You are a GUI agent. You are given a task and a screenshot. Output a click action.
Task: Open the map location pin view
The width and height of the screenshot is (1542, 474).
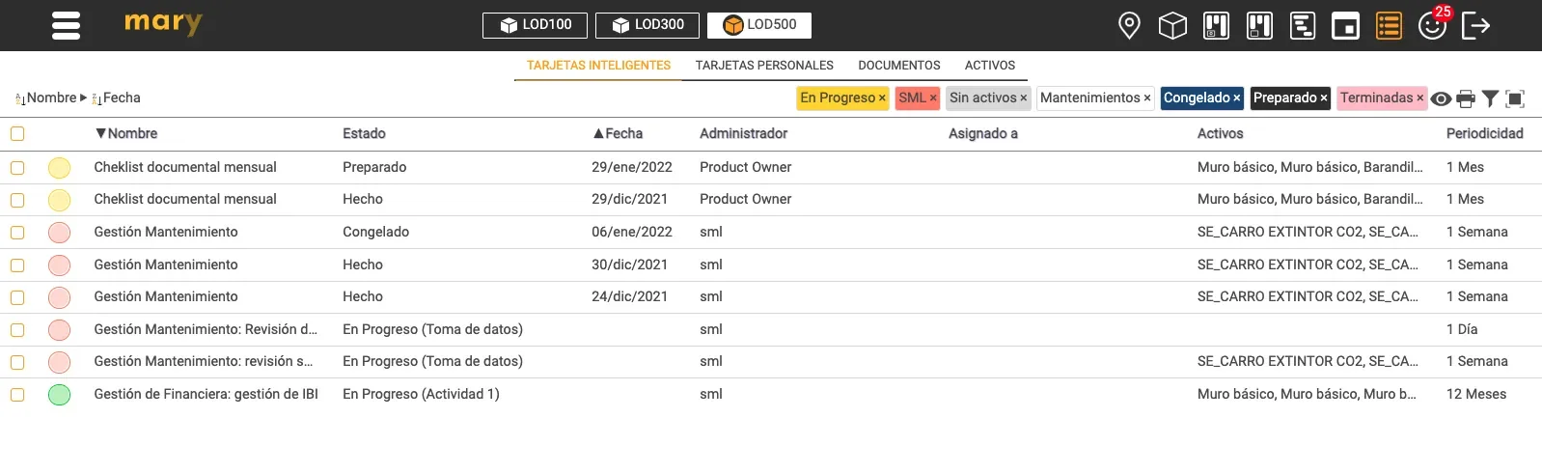(1129, 25)
